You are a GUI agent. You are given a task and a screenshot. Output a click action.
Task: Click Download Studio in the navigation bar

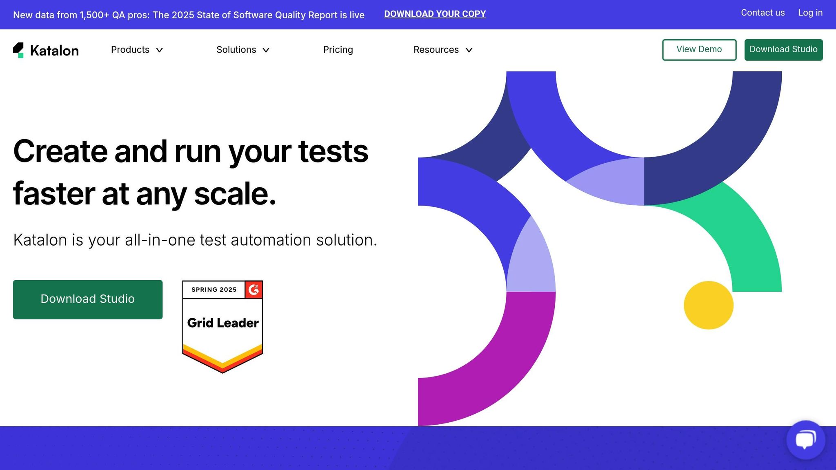(783, 50)
